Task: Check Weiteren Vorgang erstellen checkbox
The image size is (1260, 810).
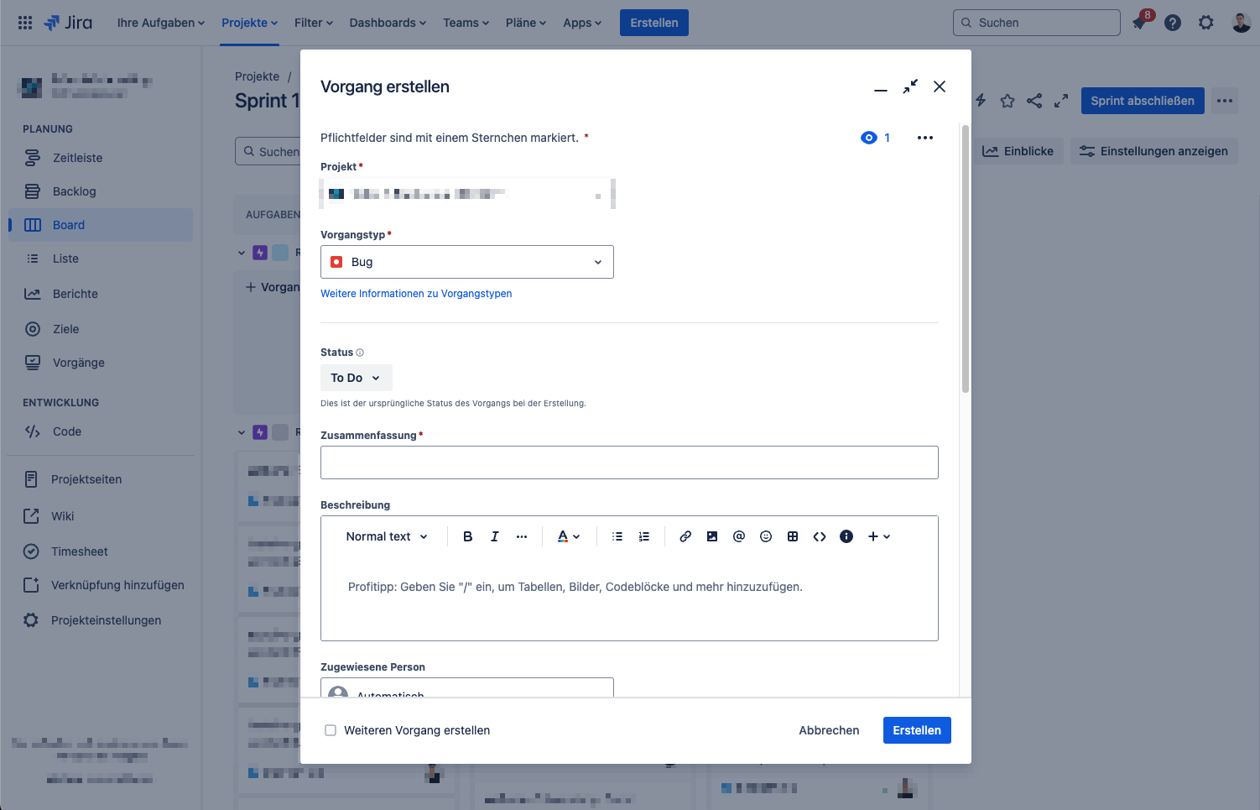Action: pos(331,730)
